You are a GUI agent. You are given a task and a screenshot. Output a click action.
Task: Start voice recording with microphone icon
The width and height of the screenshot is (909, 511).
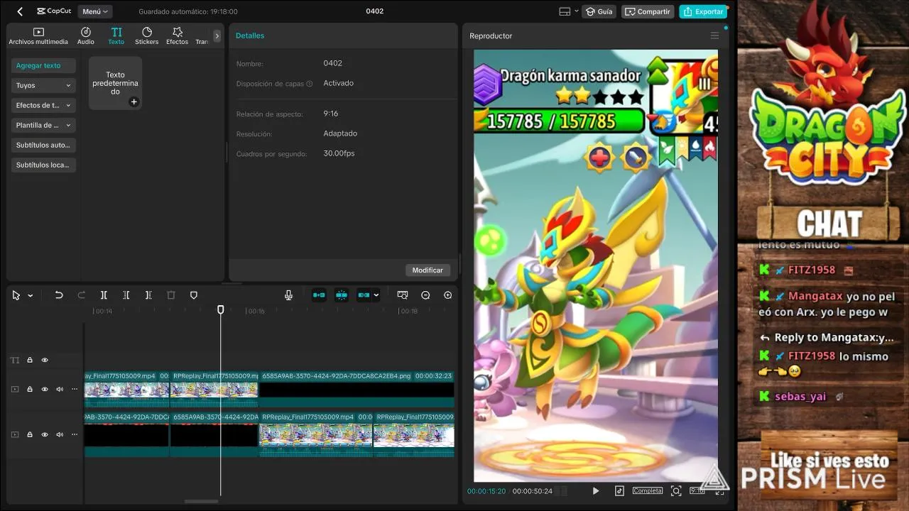[288, 295]
